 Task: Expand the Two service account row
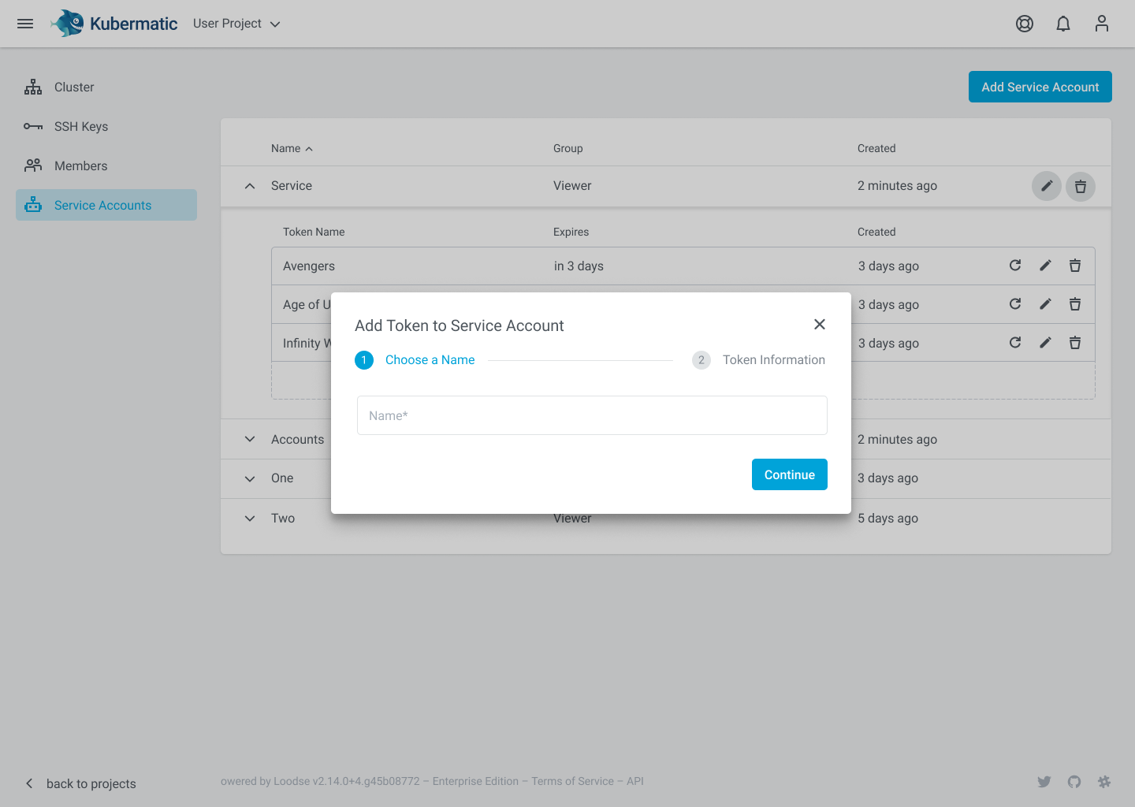point(250,518)
